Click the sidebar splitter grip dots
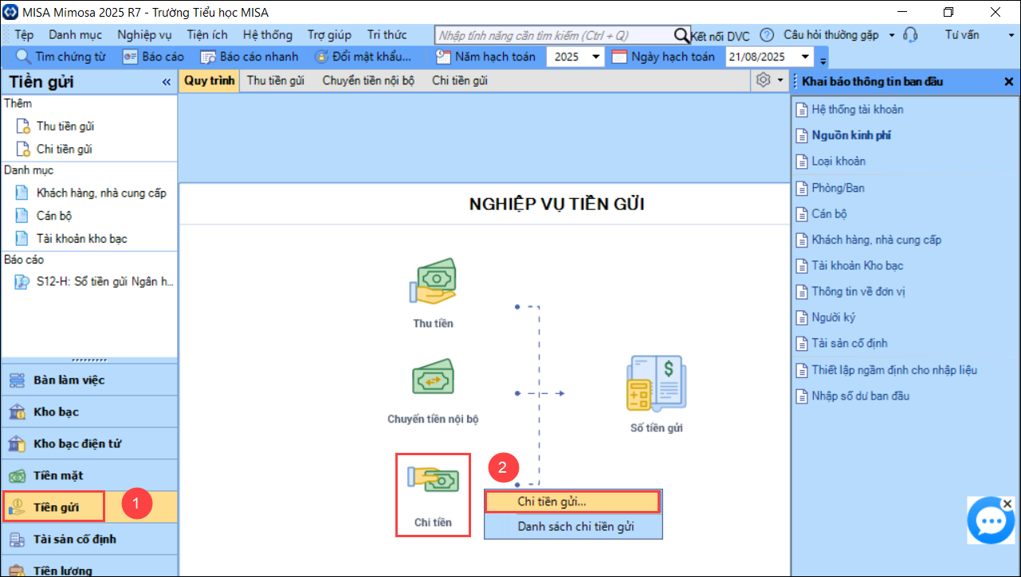Image resolution: width=1021 pixels, height=577 pixels. point(89,360)
